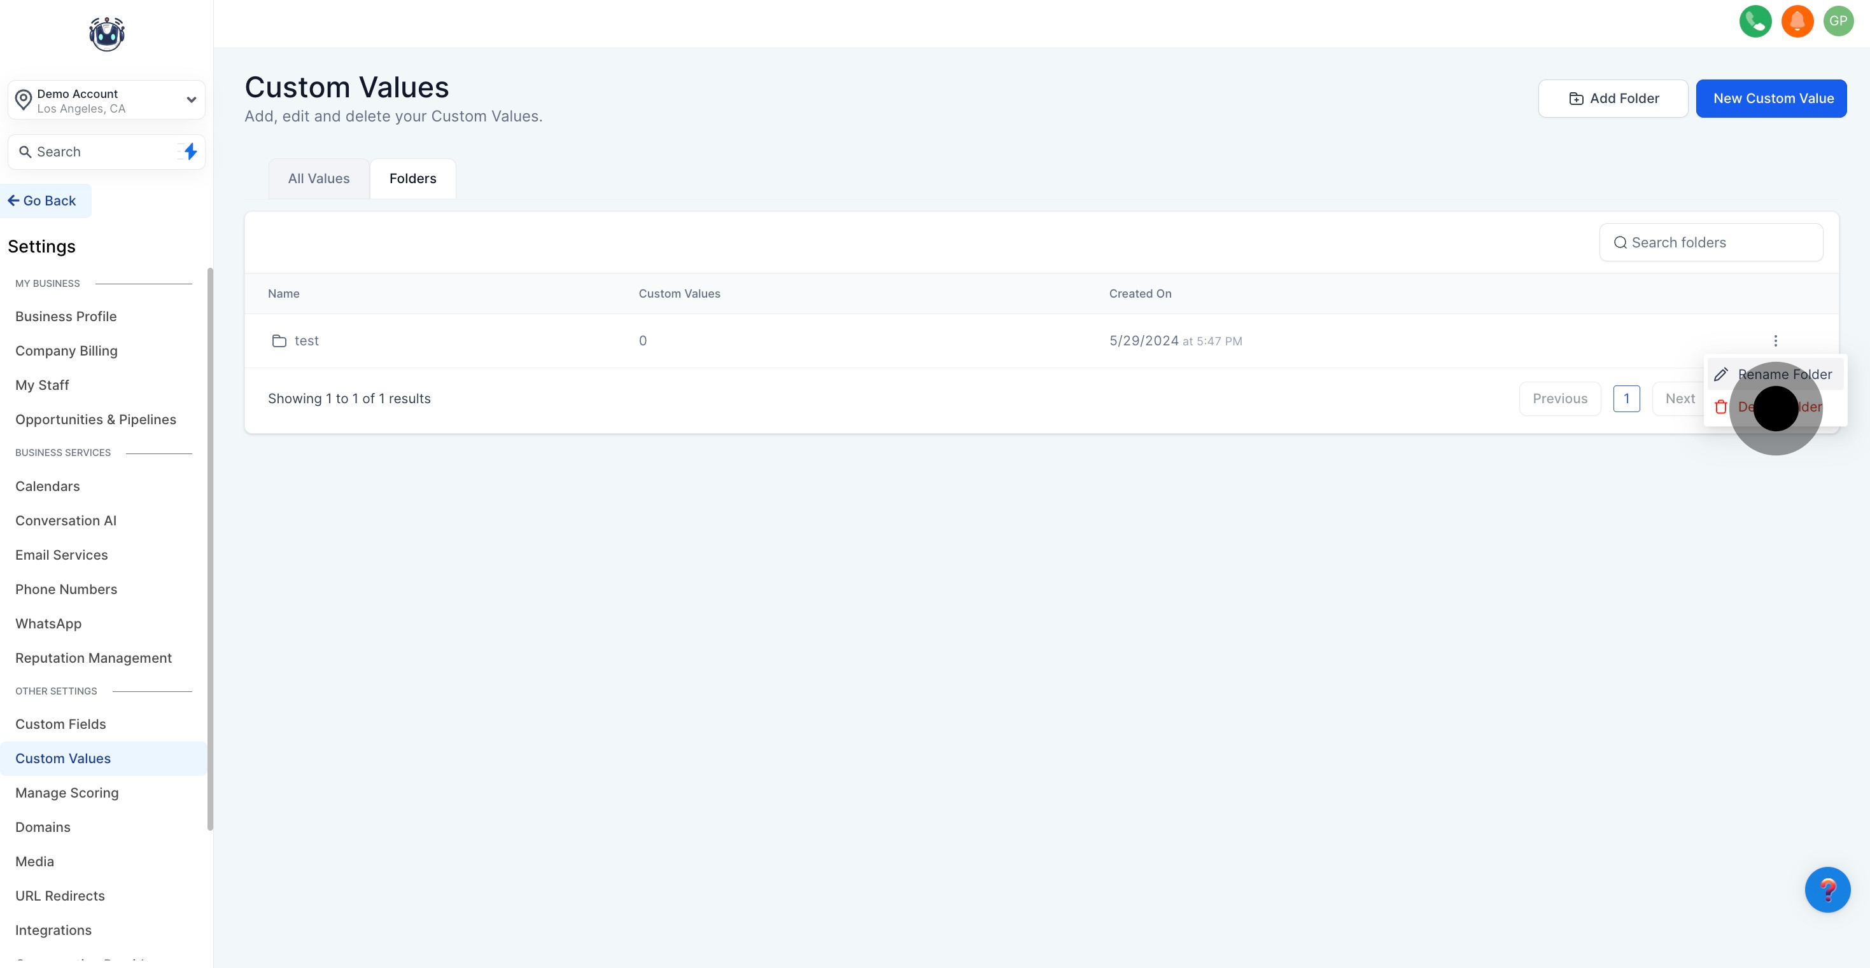Click the lightning bolt quick actions icon

(x=190, y=151)
